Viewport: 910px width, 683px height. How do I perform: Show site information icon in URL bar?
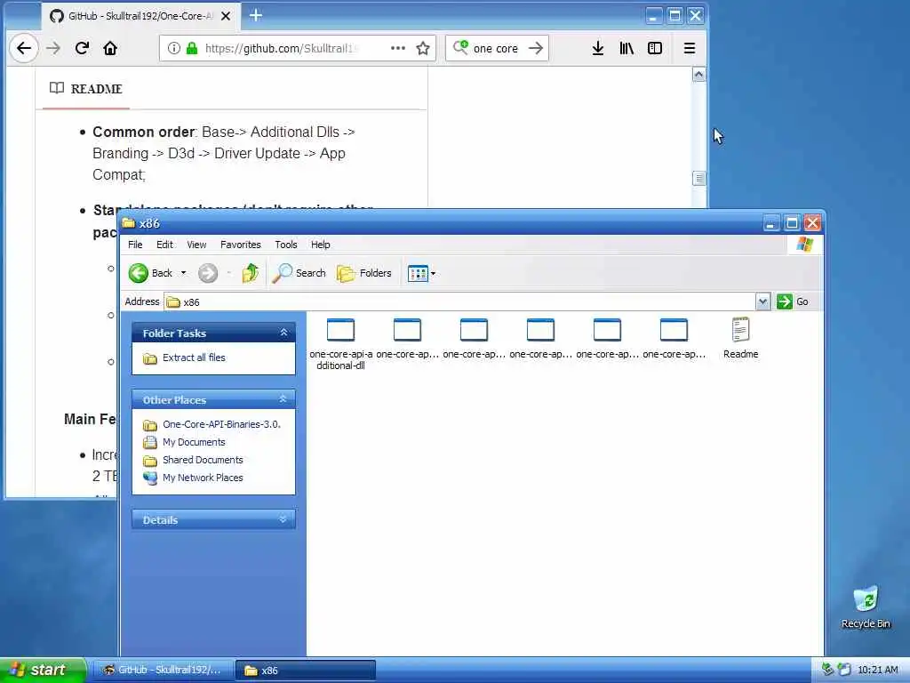point(173,48)
